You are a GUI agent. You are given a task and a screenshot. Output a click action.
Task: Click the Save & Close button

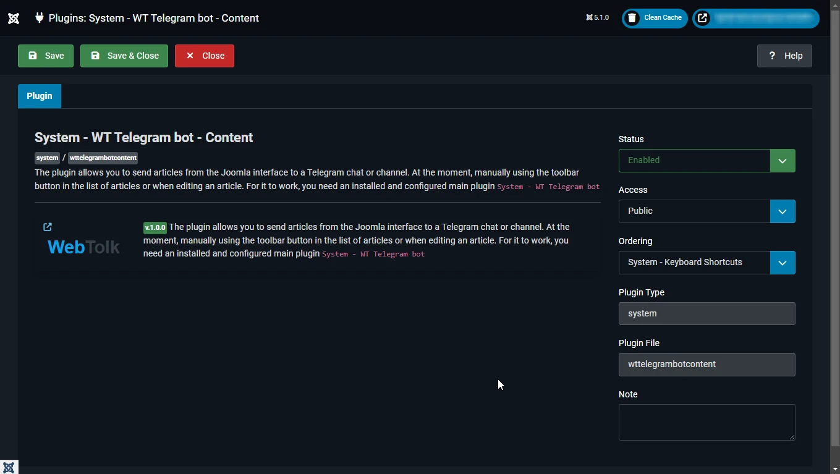(124, 56)
